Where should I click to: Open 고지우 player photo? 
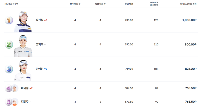[x=23, y=46]
